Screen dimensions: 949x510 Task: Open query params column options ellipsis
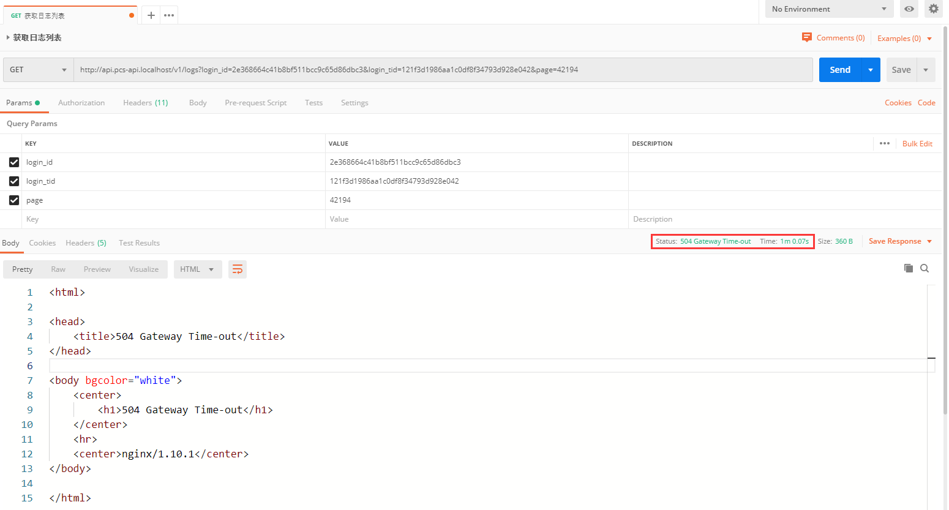(x=884, y=143)
